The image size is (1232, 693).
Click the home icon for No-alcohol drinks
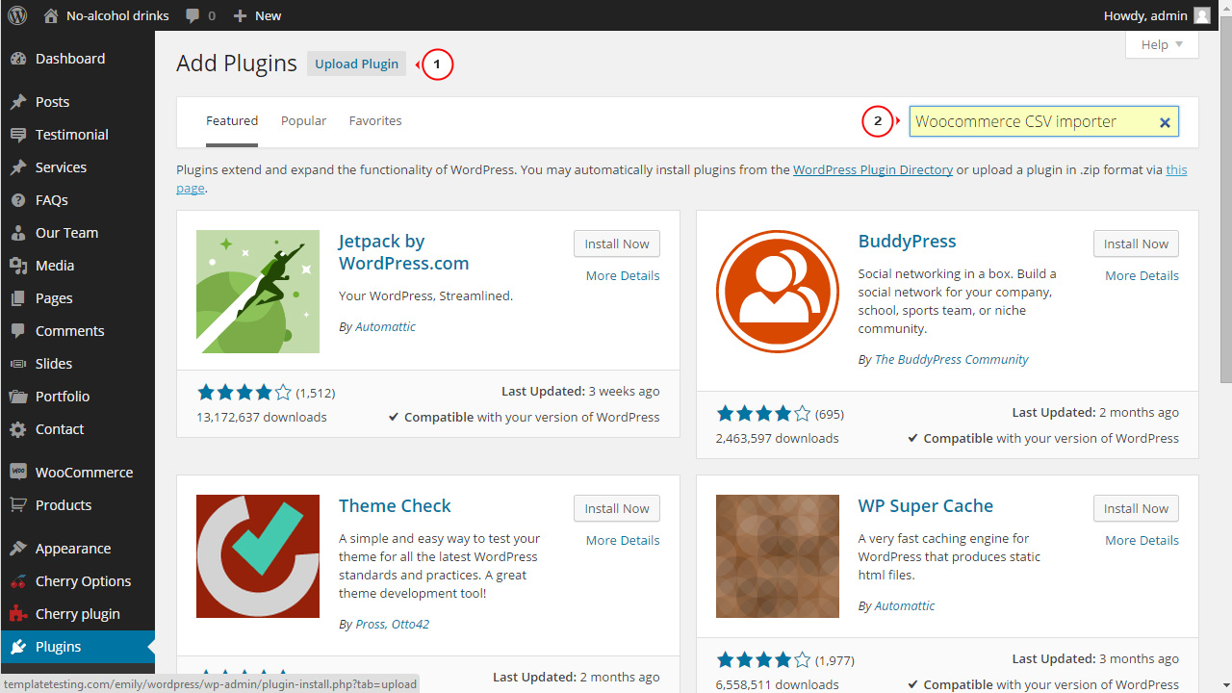tap(51, 15)
